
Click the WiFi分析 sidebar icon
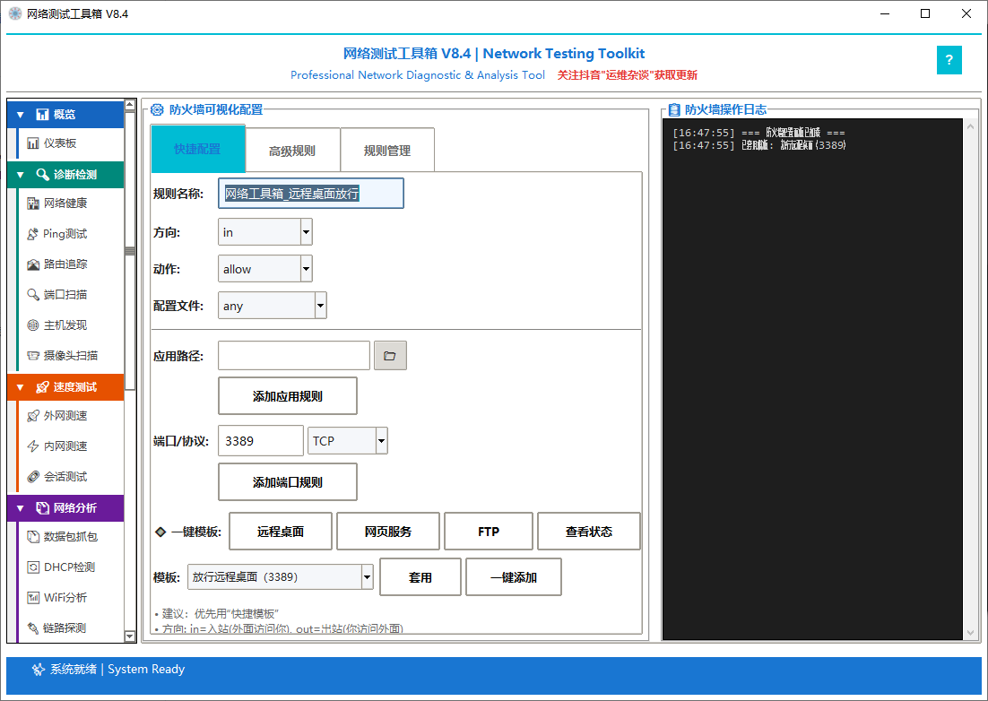click(x=33, y=598)
